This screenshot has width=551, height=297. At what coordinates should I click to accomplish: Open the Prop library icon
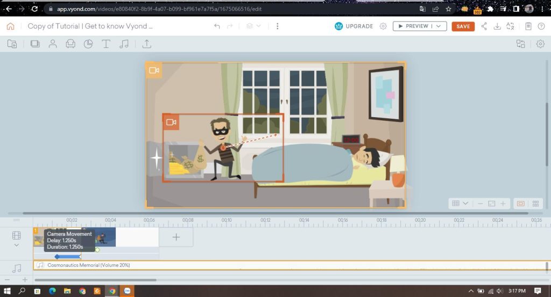tap(70, 44)
